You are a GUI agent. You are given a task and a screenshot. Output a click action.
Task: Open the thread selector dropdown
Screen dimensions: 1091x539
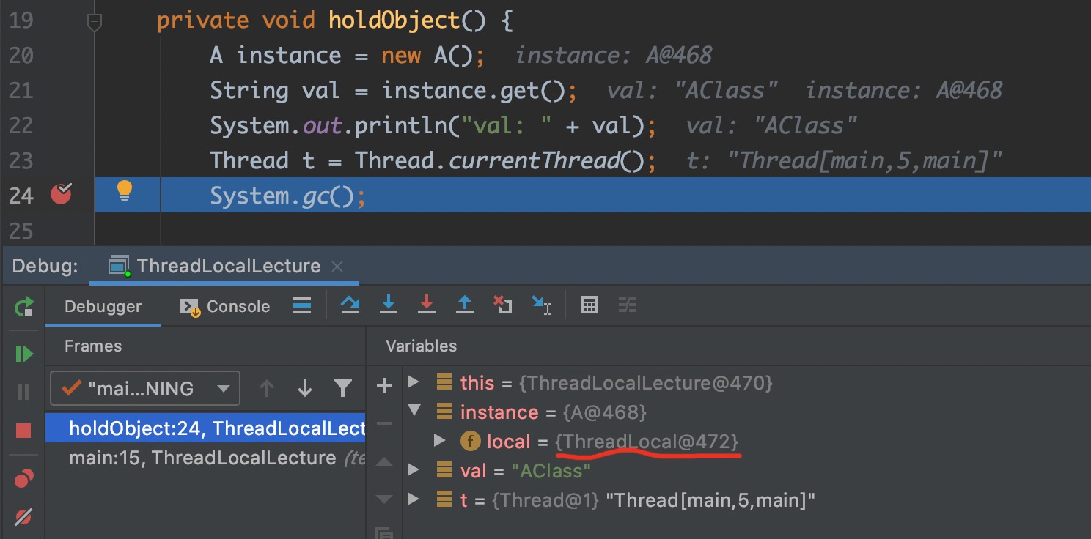pyautogui.click(x=145, y=389)
